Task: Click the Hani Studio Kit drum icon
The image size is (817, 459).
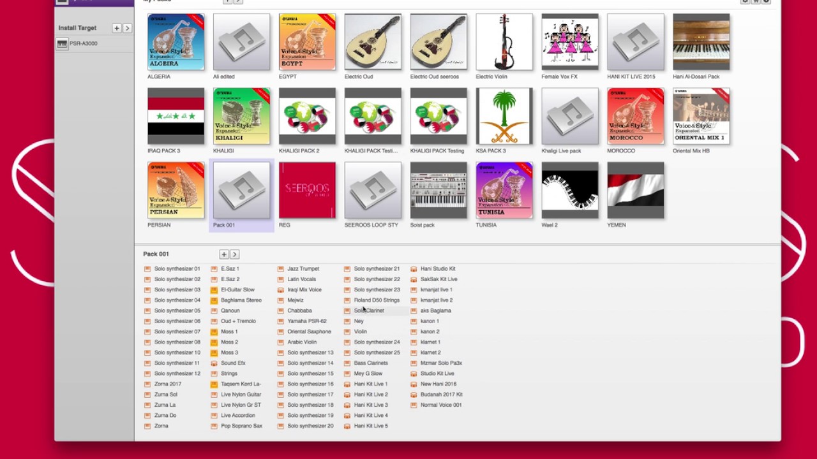Action: coord(414,269)
